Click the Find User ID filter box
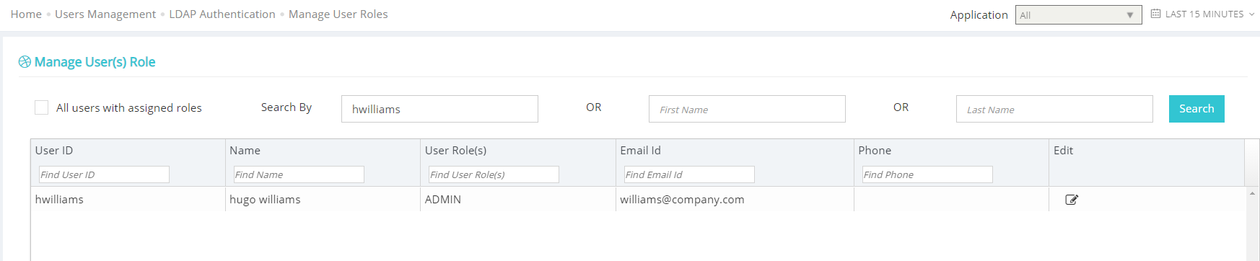This screenshot has width=1260, height=261. point(104,174)
